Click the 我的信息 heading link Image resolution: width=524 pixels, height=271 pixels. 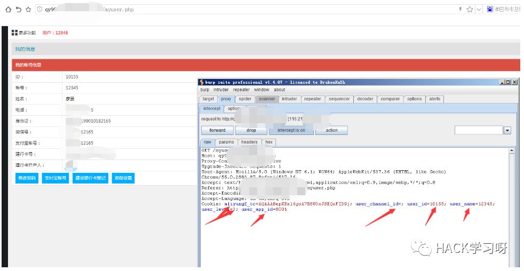pyautogui.click(x=25, y=49)
